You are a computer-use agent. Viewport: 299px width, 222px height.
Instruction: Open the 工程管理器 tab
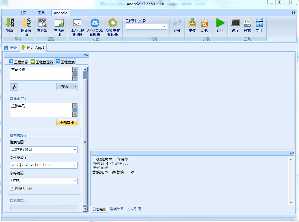point(42,62)
